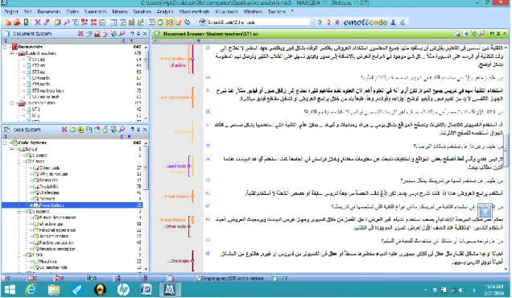Click reset activations icon in Document System header
This screenshot has width=512, height=298.
(81, 33)
